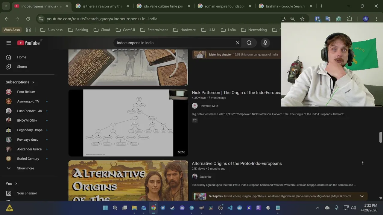Open the Sapienite channel name
The image size is (383, 215).
pyautogui.click(x=206, y=177)
